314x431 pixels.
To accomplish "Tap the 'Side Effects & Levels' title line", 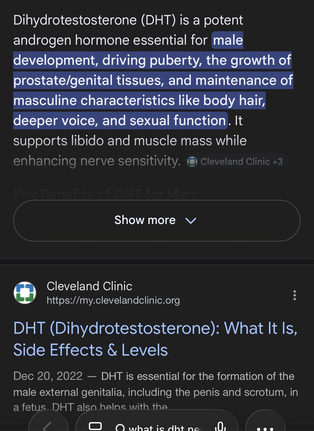I will (91, 350).
